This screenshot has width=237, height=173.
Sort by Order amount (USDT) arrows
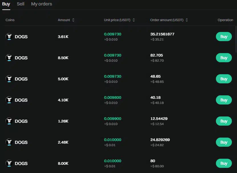187,20
